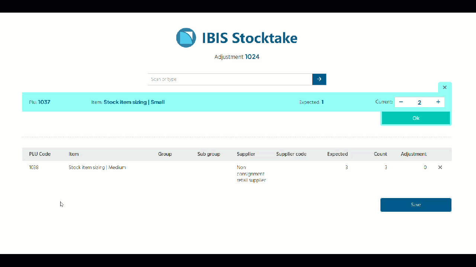Increase current count with plus button
This screenshot has height=267, width=476.
pos(438,102)
